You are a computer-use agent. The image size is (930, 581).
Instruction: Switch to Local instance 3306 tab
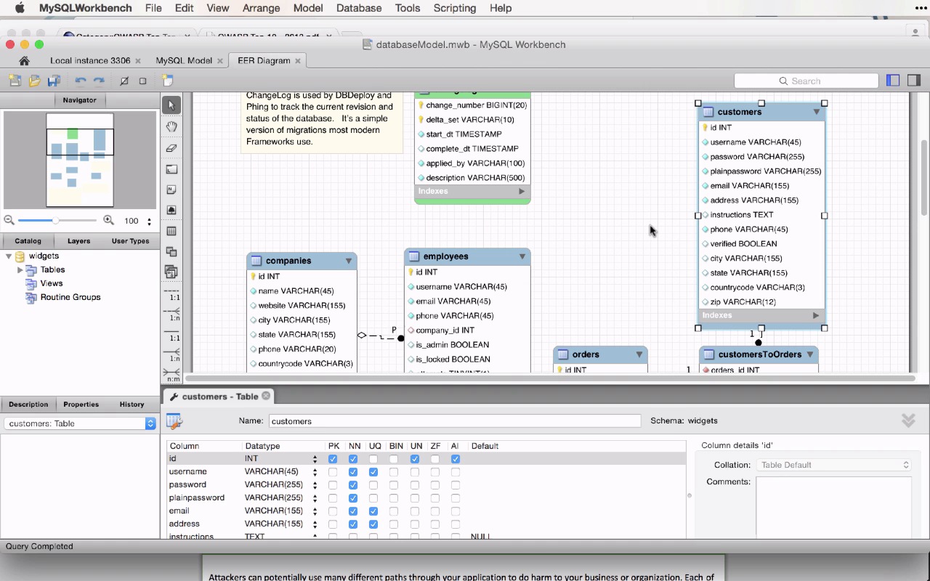coord(90,61)
